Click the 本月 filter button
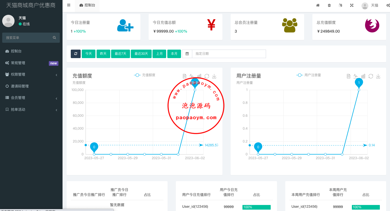Screen dimensions: 390x211 point(174,54)
